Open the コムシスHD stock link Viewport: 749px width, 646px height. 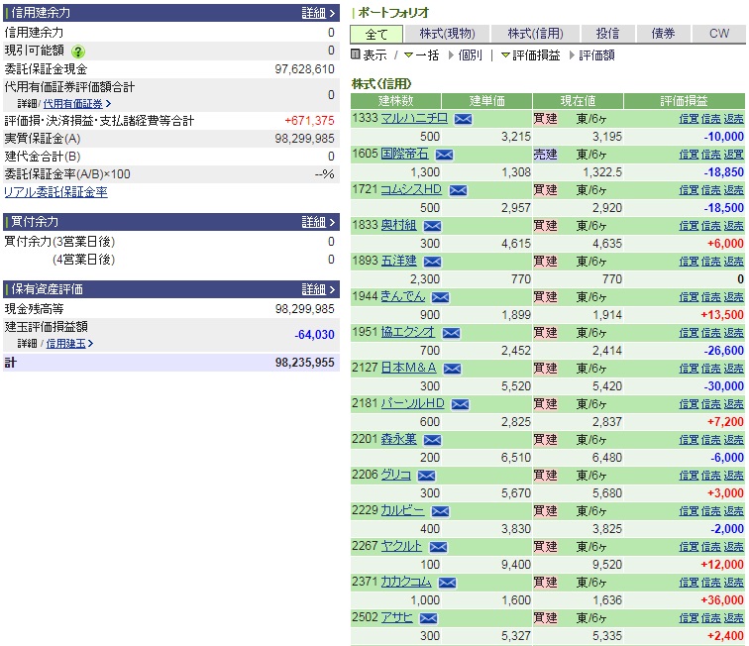[x=411, y=189]
